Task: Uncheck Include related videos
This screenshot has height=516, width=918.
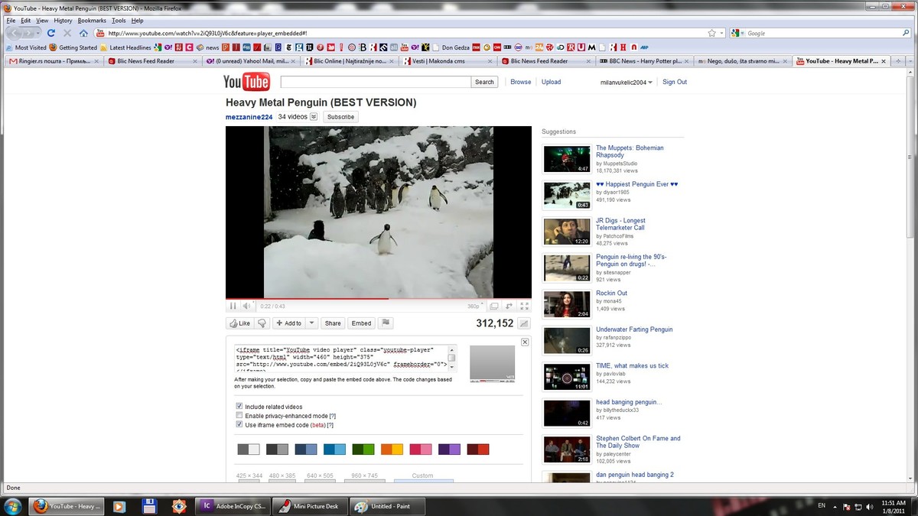Action: (239, 406)
